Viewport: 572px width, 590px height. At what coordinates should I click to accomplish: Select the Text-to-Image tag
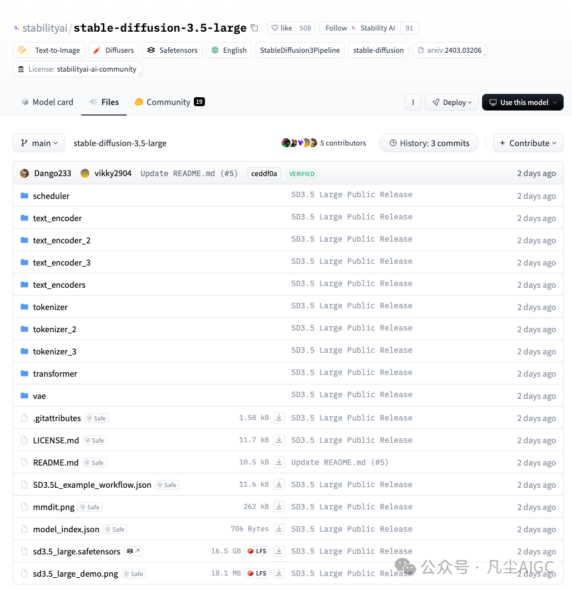[49, 50]
